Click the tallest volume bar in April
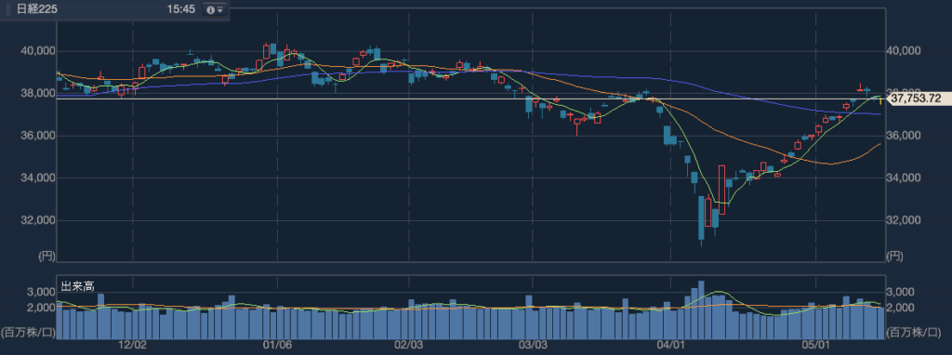The height and width of the screenshot is (355, 952). click(701, 310)
